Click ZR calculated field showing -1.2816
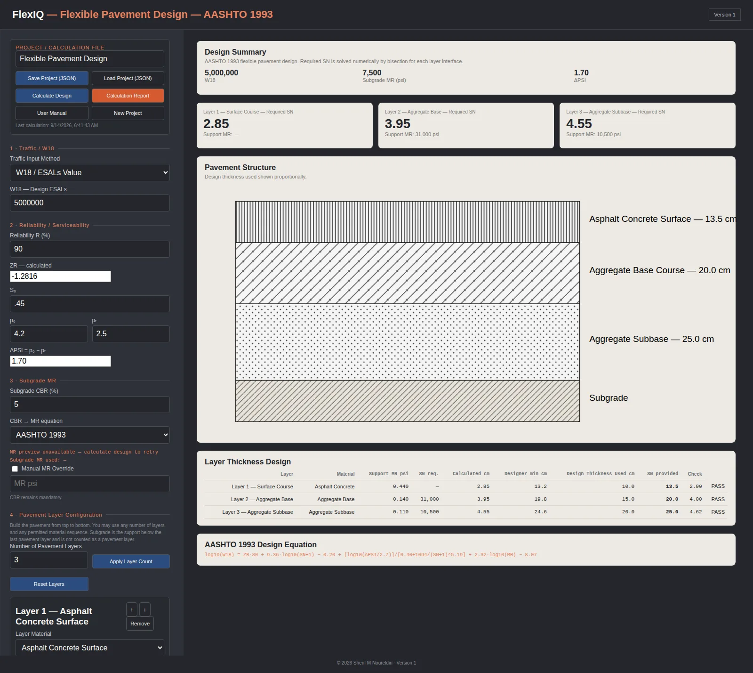The height and width of the screenshot is (673, 753). tap(60, 276)
